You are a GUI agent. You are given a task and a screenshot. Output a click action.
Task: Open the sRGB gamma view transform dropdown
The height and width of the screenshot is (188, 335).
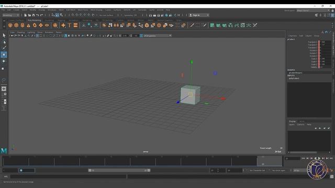(x=158, y=36)
